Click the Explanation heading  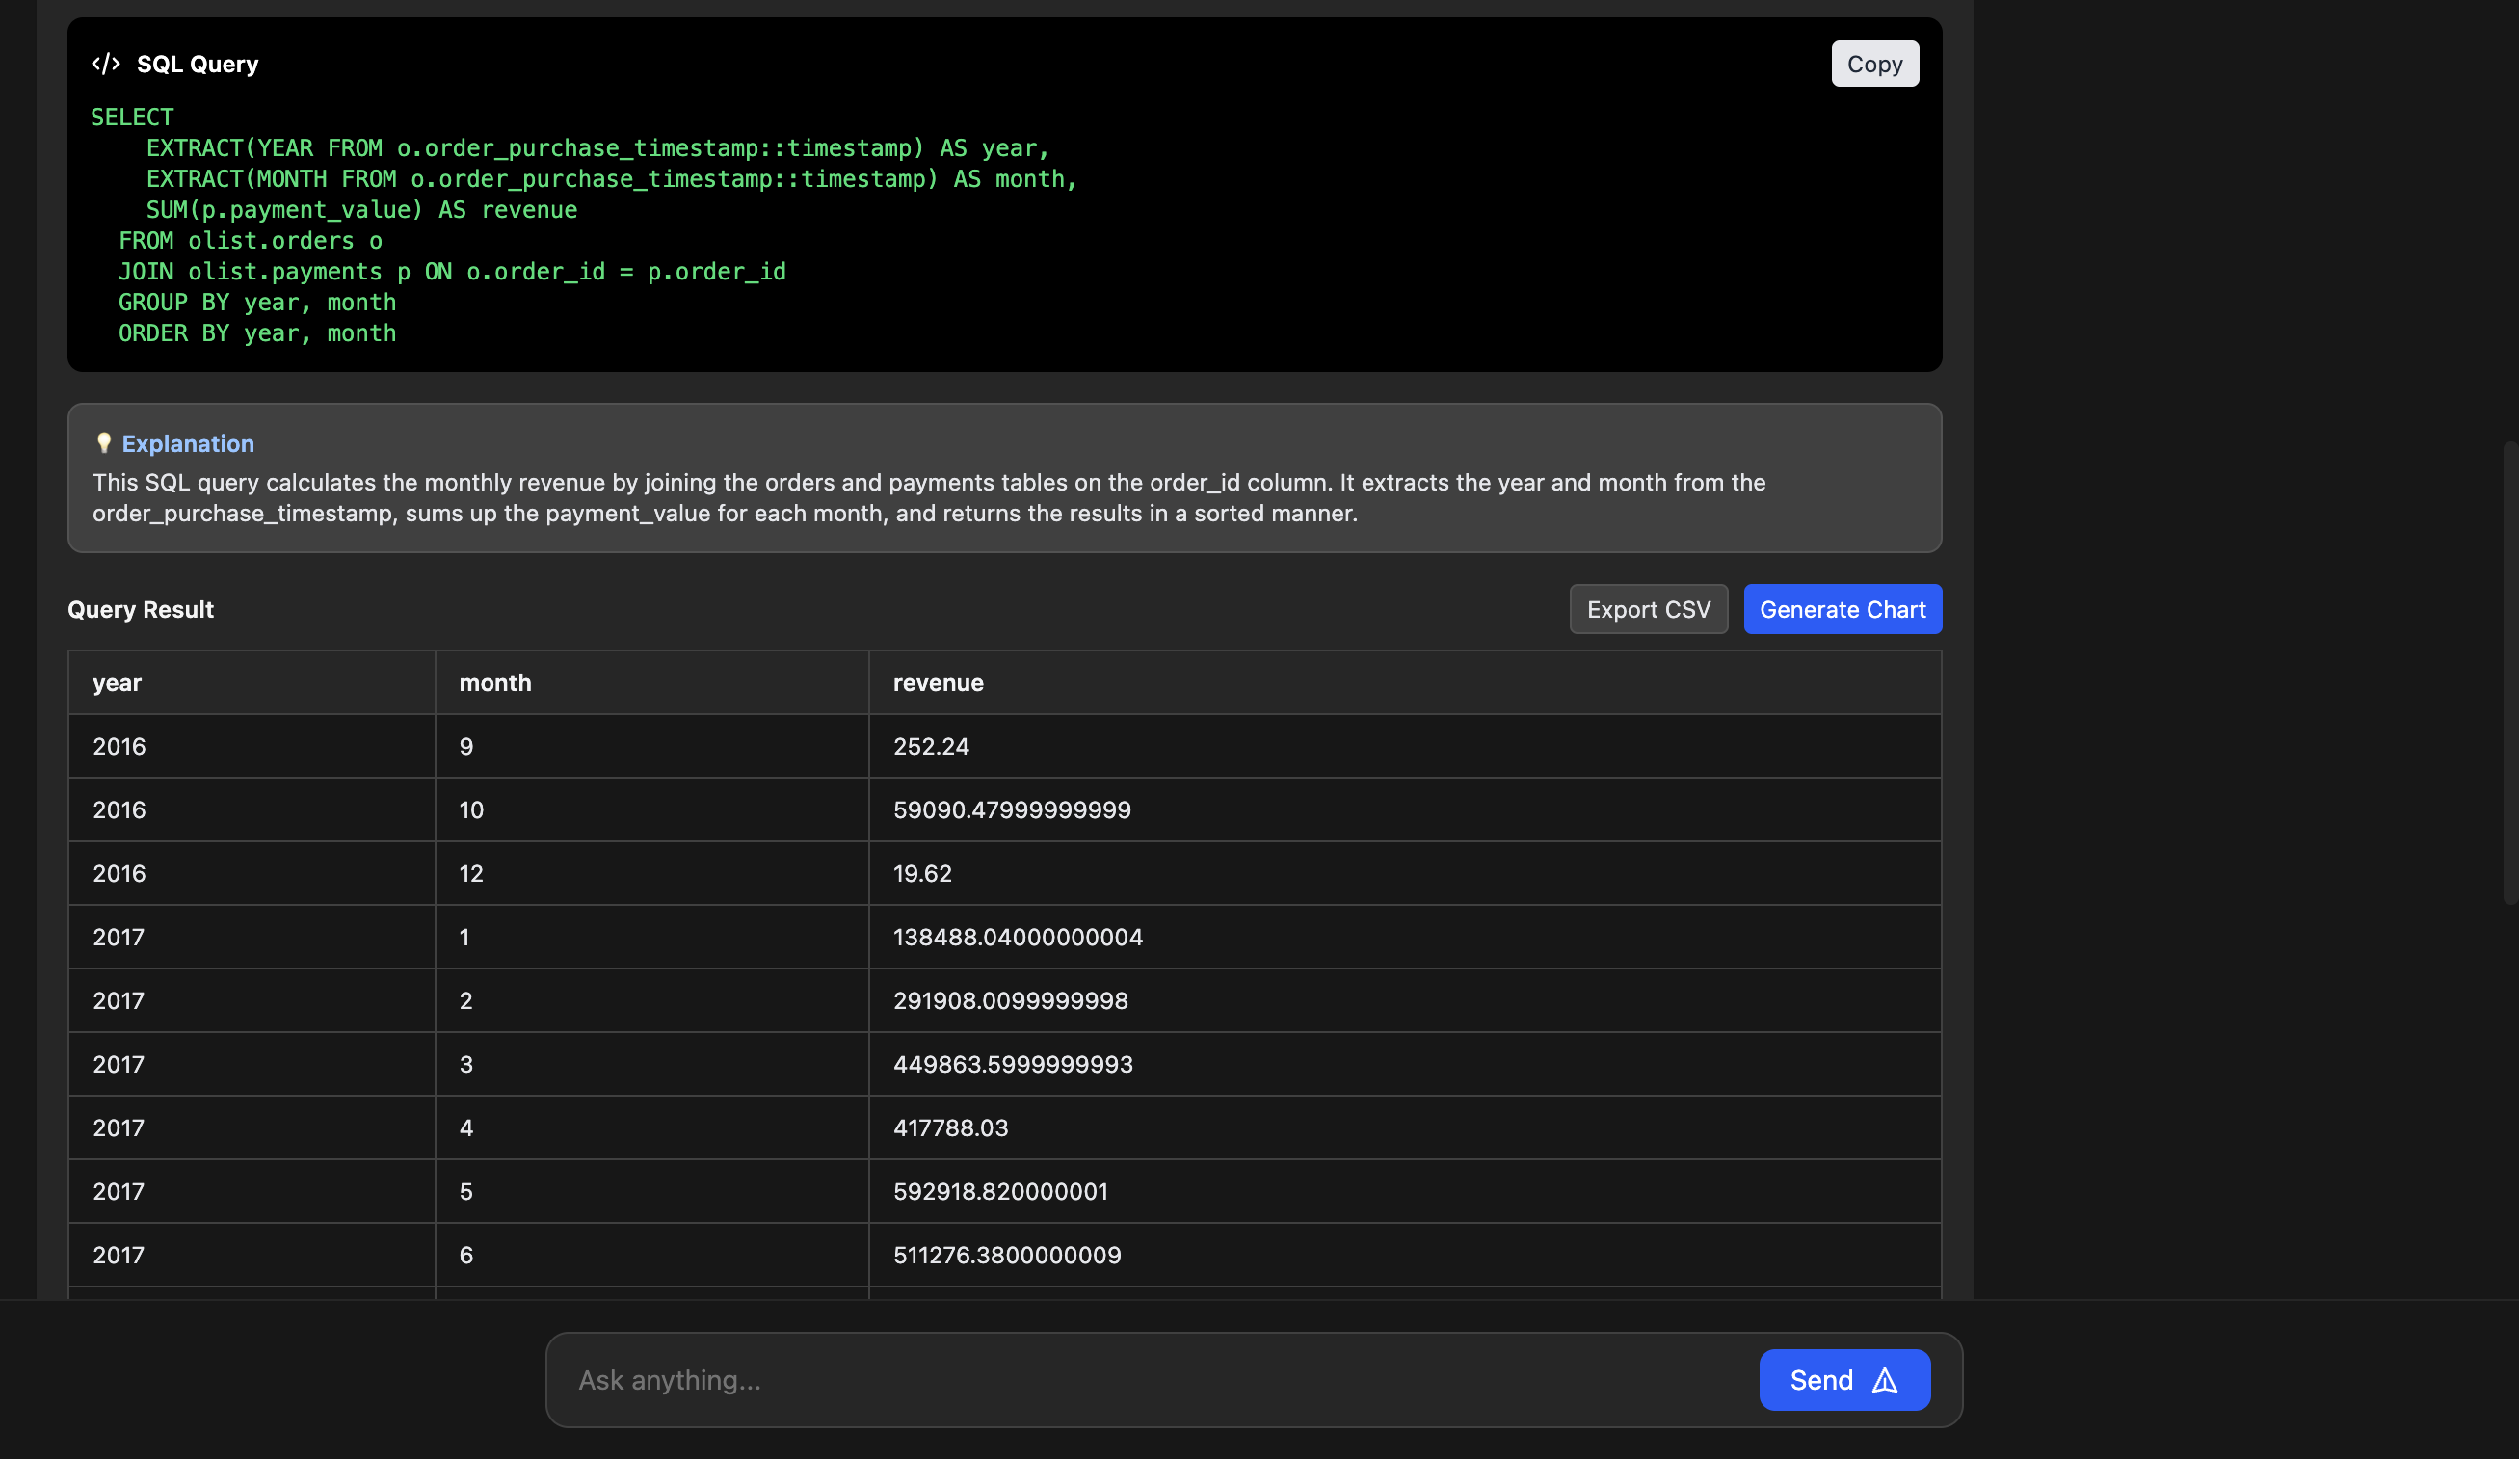coord(188,443)
